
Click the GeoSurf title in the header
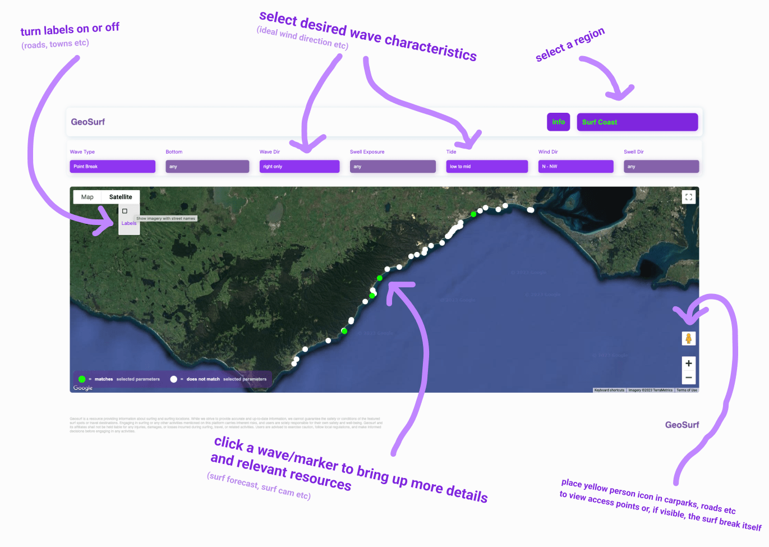[x=88, y=122]
